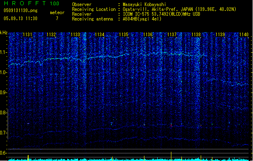Click the 05.09.13 11:30 date stamp
This screenshot has height=161, width=253.
20,19
